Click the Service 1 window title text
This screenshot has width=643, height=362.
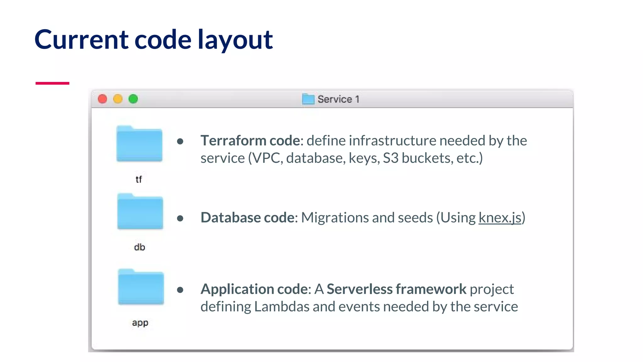[x=338, y=99]
